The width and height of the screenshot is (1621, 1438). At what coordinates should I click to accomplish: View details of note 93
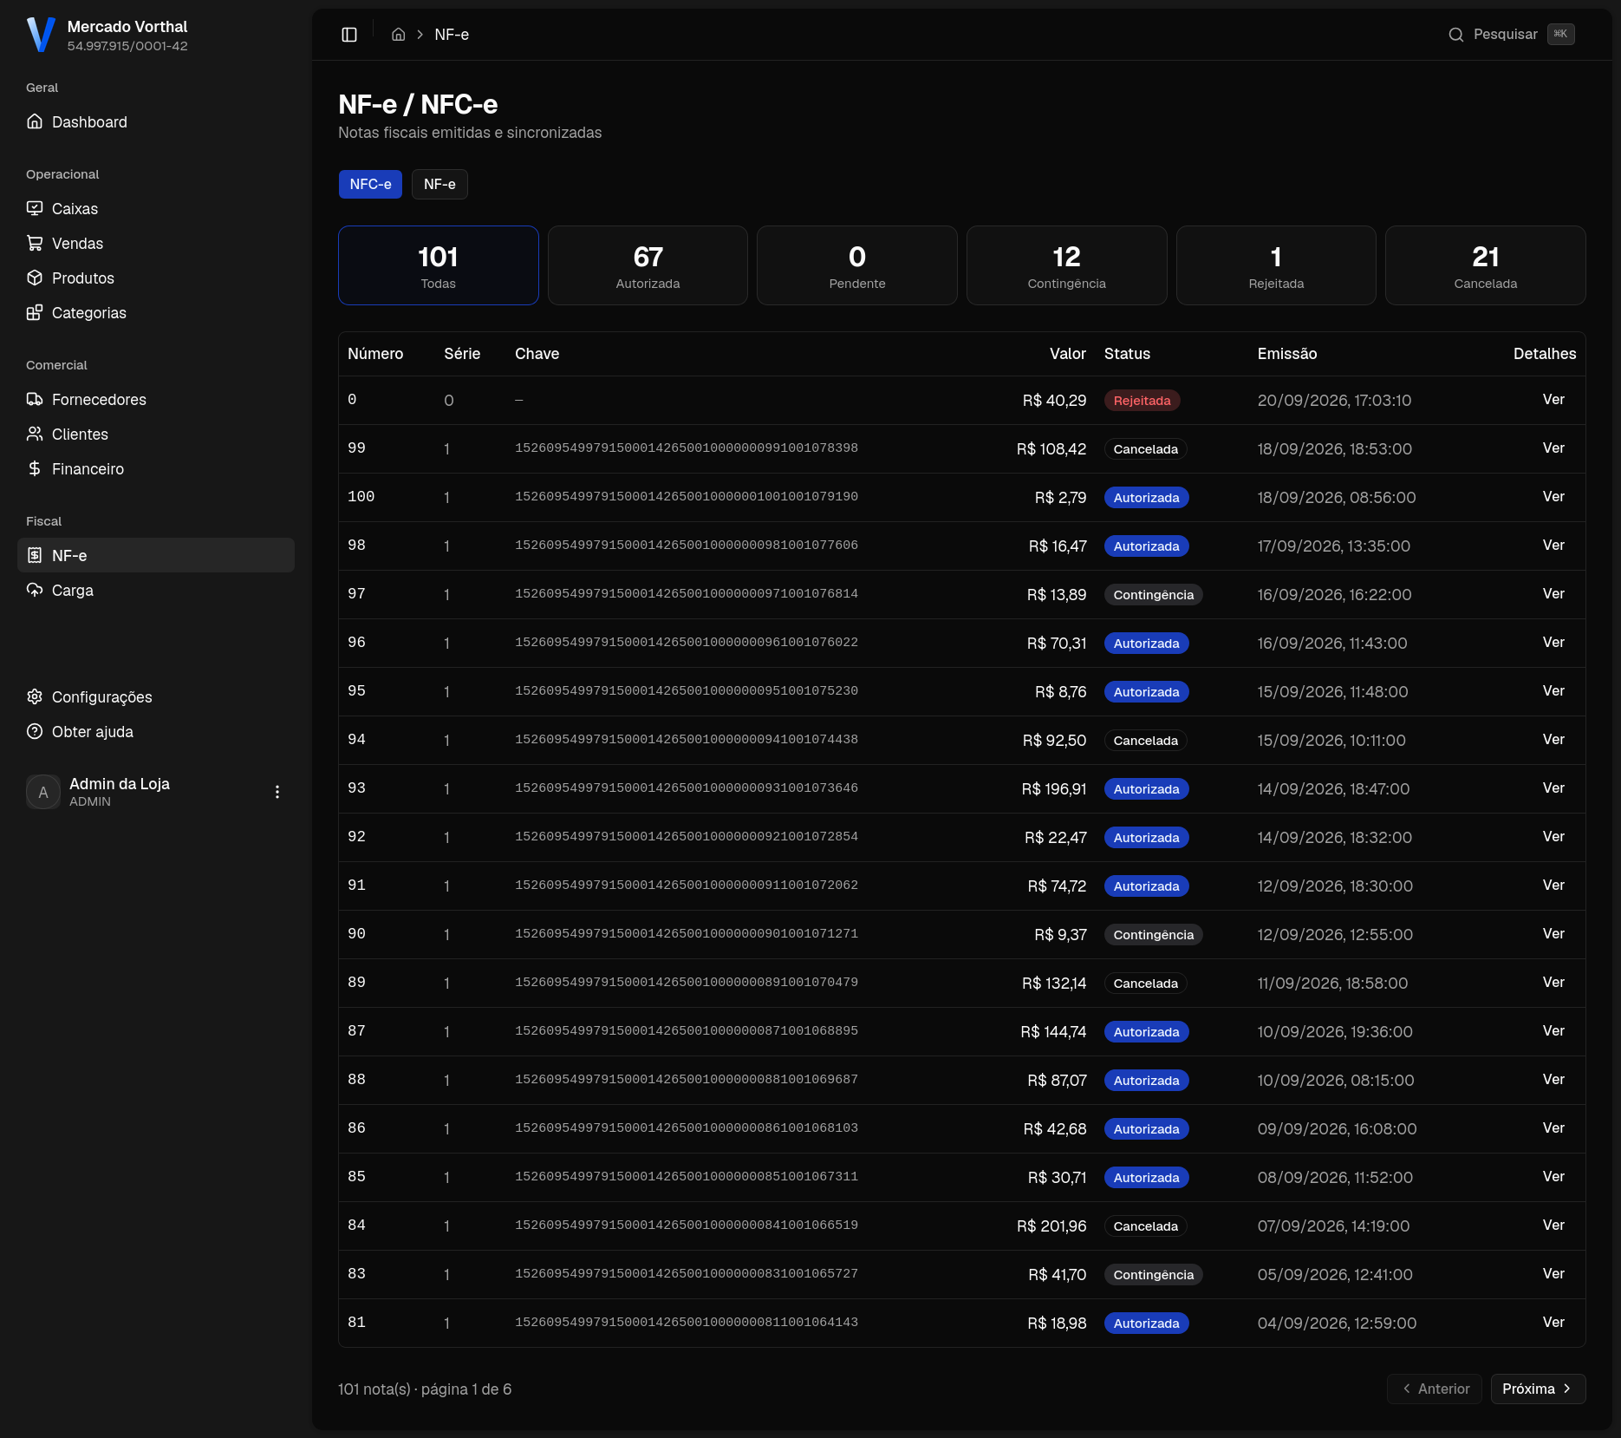[x=1553, y=788]
